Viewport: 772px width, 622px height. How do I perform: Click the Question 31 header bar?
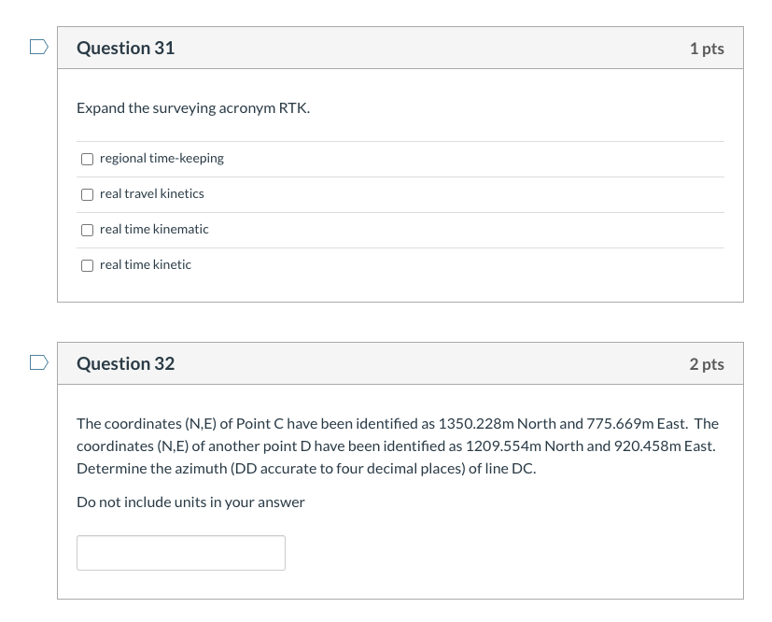coord(400,48)
